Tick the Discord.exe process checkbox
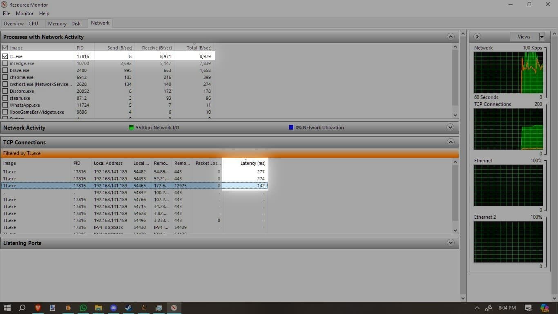 5,91
